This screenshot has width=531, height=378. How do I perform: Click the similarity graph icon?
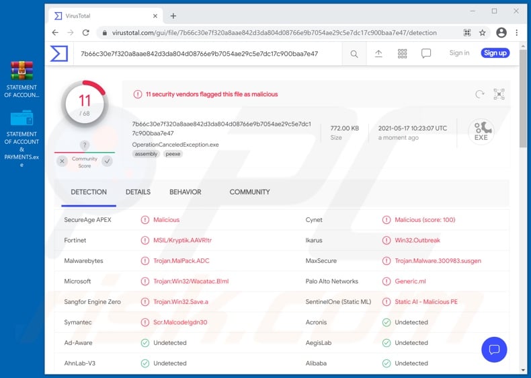coord(499,94)
